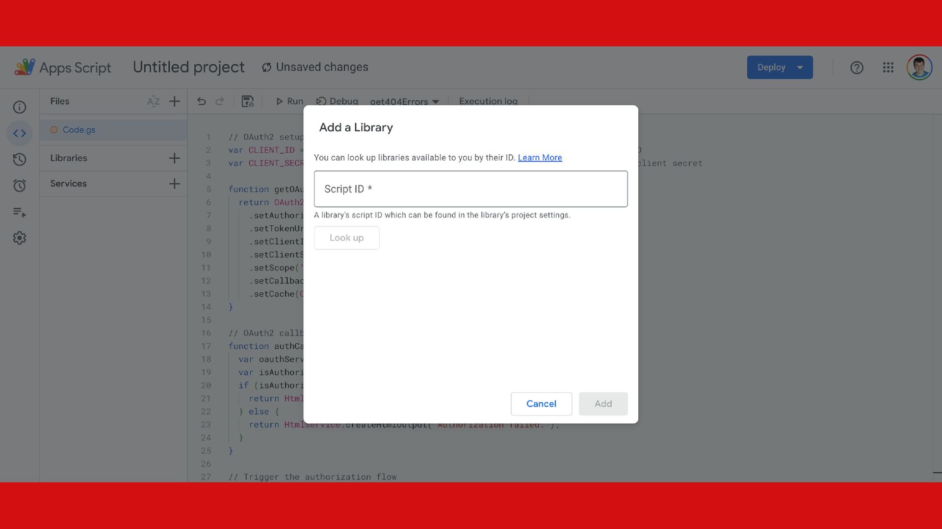Image resolution: width=942 pixels, height=529 pixels.
Task: Open Project History clock-arrow icon
Action: click(x=20, y=159)
